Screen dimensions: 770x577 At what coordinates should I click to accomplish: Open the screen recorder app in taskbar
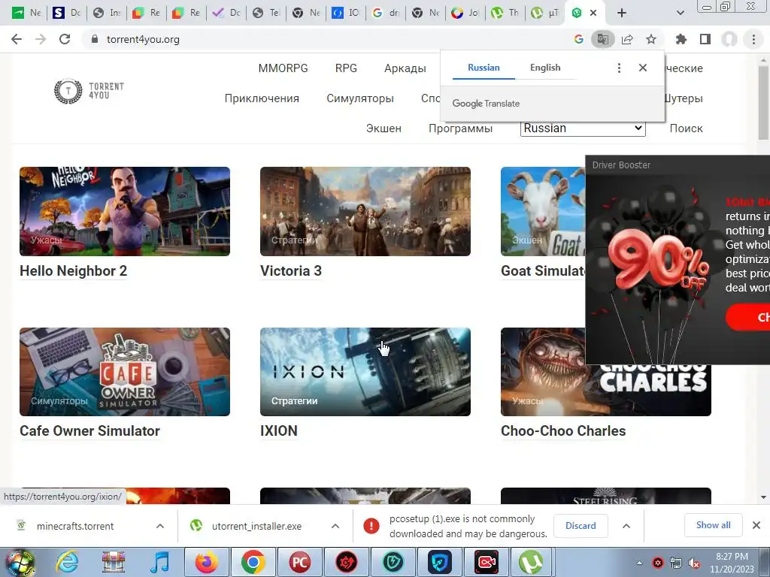[487, 562]
